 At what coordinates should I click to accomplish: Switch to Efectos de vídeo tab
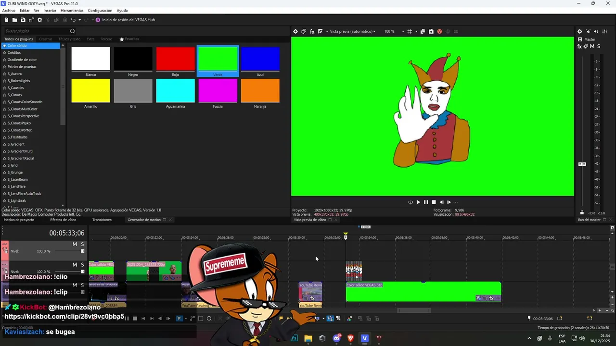[63, 220]
